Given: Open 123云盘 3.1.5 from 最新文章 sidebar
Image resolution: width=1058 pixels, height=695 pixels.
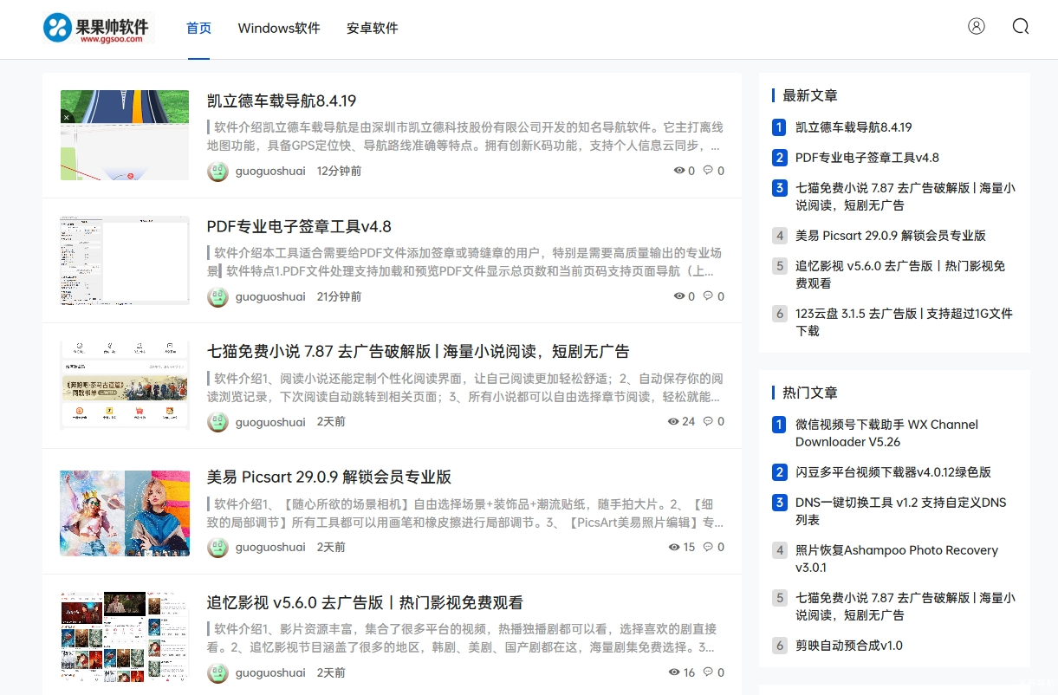Looking at the screenshot, I should point(904,323).
